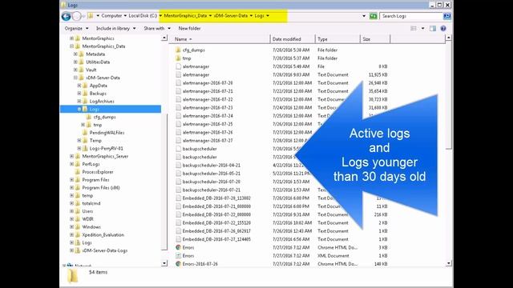Sort by the Date modified column header
Screen dimensions: 513x288
pyautogui.click(x=293, y=39)
